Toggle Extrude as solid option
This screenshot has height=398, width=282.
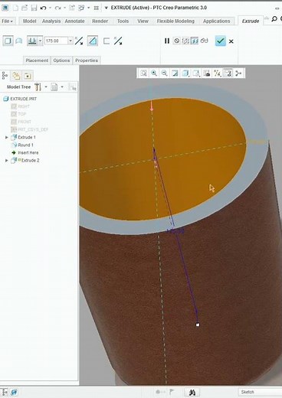[8, 41]
